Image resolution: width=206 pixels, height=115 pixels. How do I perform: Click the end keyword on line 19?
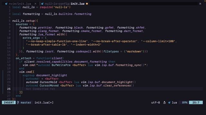tap(22, 68)
